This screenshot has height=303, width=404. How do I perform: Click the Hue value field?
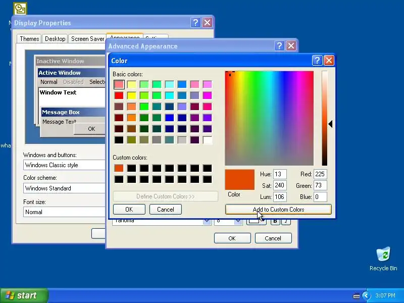(280, 174)
